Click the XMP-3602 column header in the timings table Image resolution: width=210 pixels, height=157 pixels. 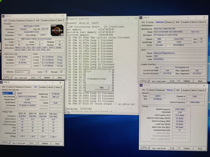coord(53,114)
